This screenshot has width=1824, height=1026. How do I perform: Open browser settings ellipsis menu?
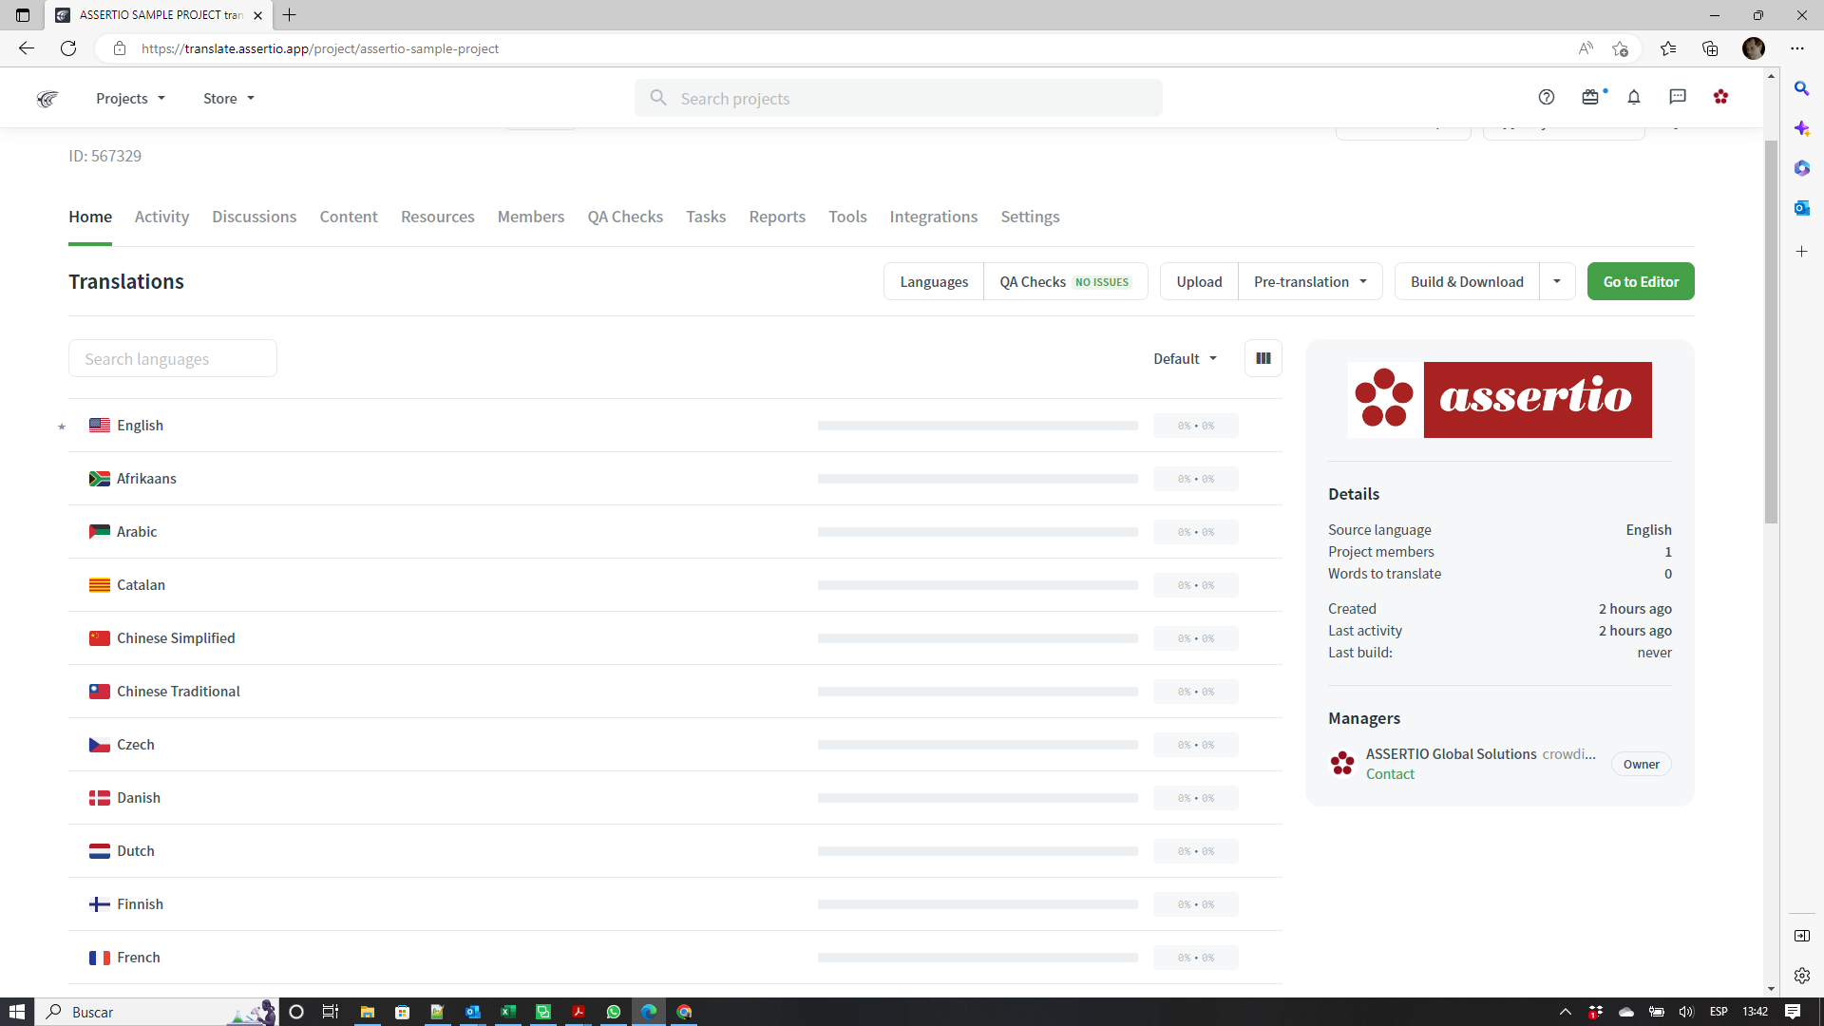1797,48
